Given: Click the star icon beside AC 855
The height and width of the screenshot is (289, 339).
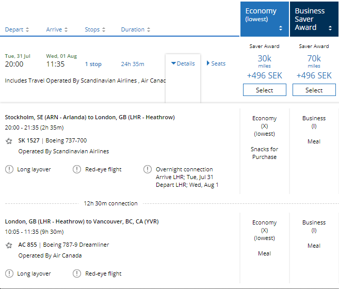Looking at the screenshot, I should 9,245.
